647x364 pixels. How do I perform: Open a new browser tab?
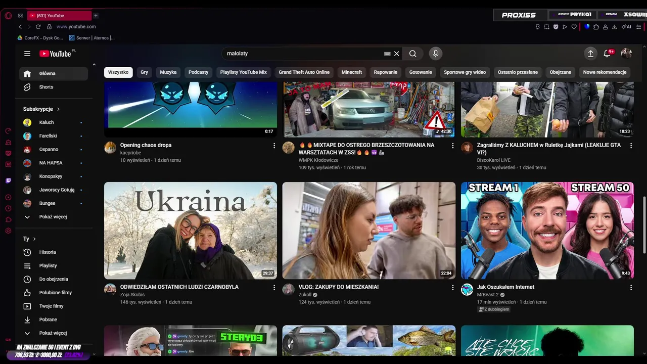coord(96,16)
